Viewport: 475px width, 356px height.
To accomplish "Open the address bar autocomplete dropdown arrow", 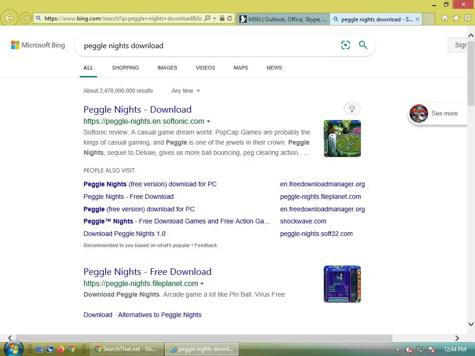I will [x=214, y=19].
